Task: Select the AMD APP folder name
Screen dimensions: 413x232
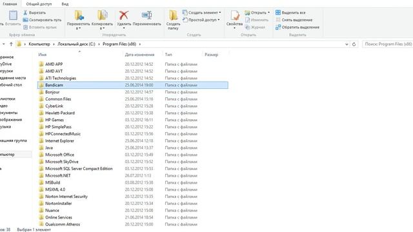Action: [54, 64]
